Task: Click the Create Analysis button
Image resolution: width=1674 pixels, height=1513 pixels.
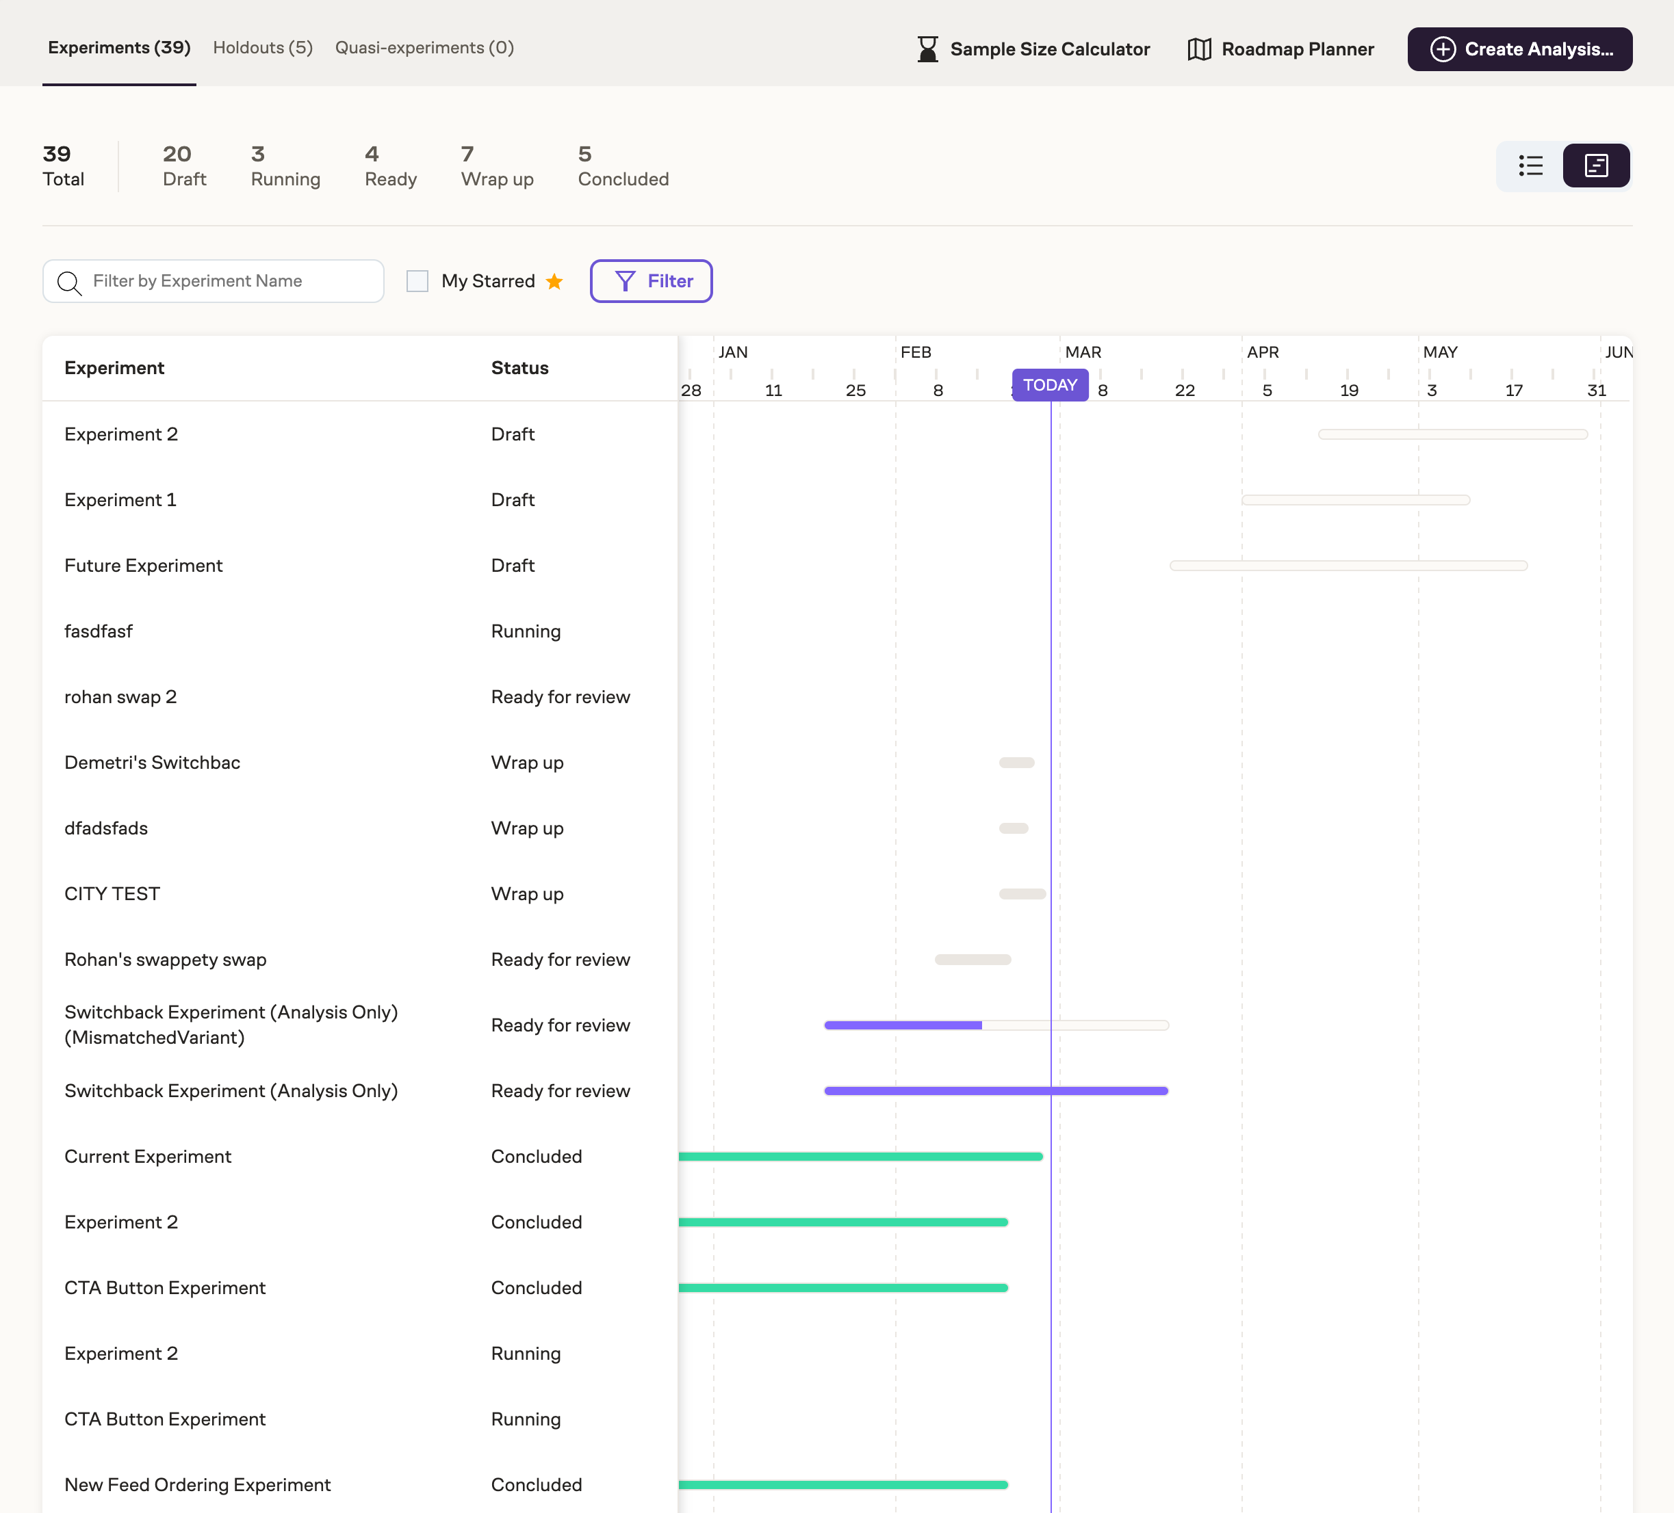Action: point(1519,49)
